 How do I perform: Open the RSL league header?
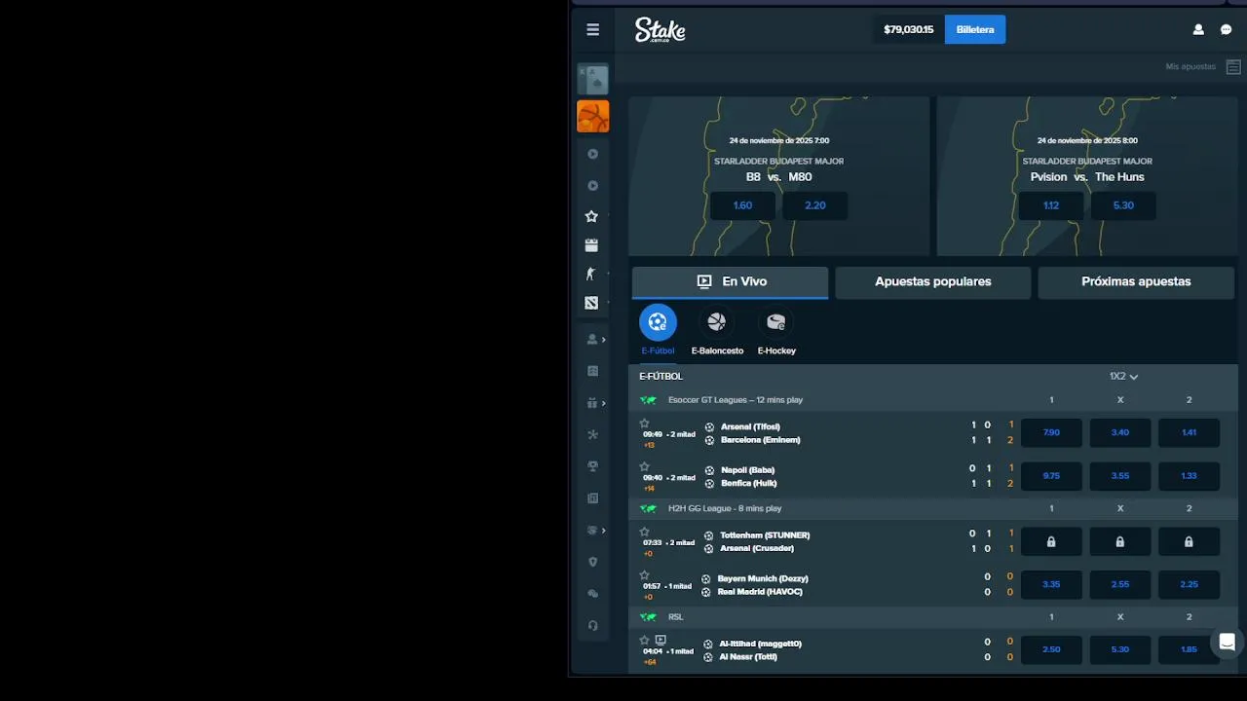click(675, 617)
